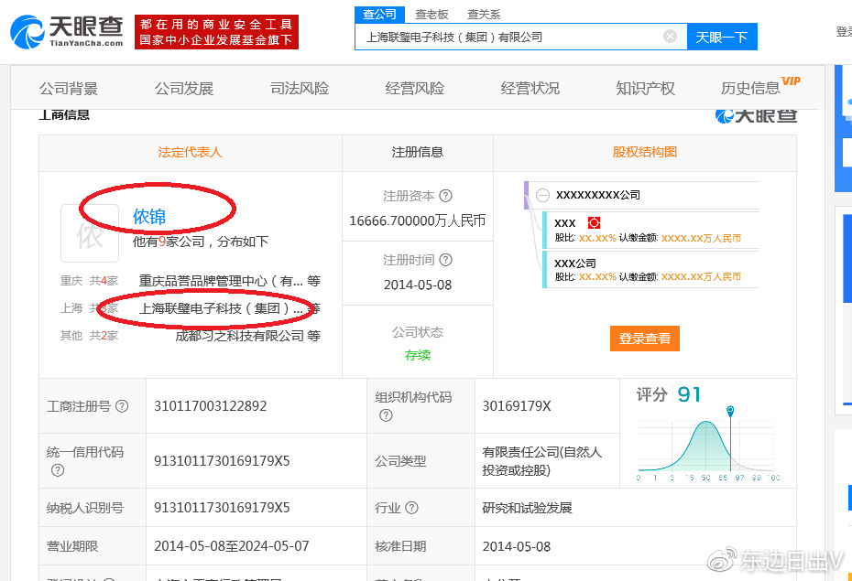Click the 法定代表人 column header
Viewport: 852px width, 581px height.
tap(191, 152)
